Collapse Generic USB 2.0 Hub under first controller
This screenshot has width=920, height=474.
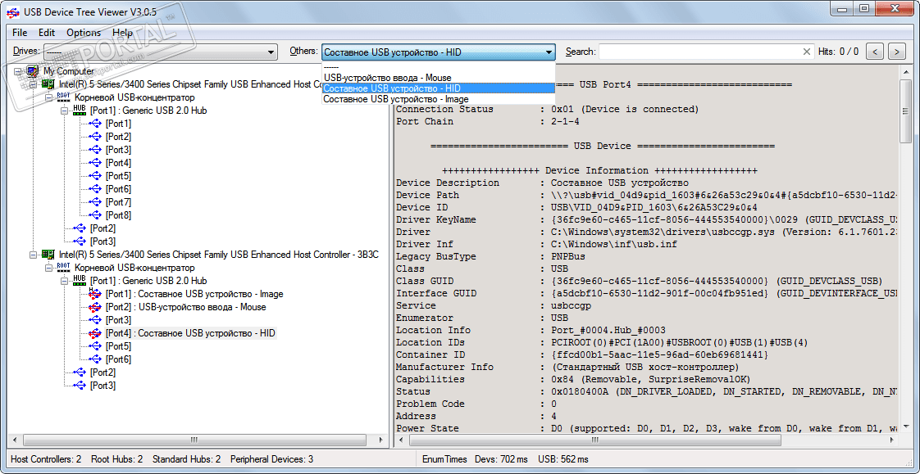[x=63, y=111]
